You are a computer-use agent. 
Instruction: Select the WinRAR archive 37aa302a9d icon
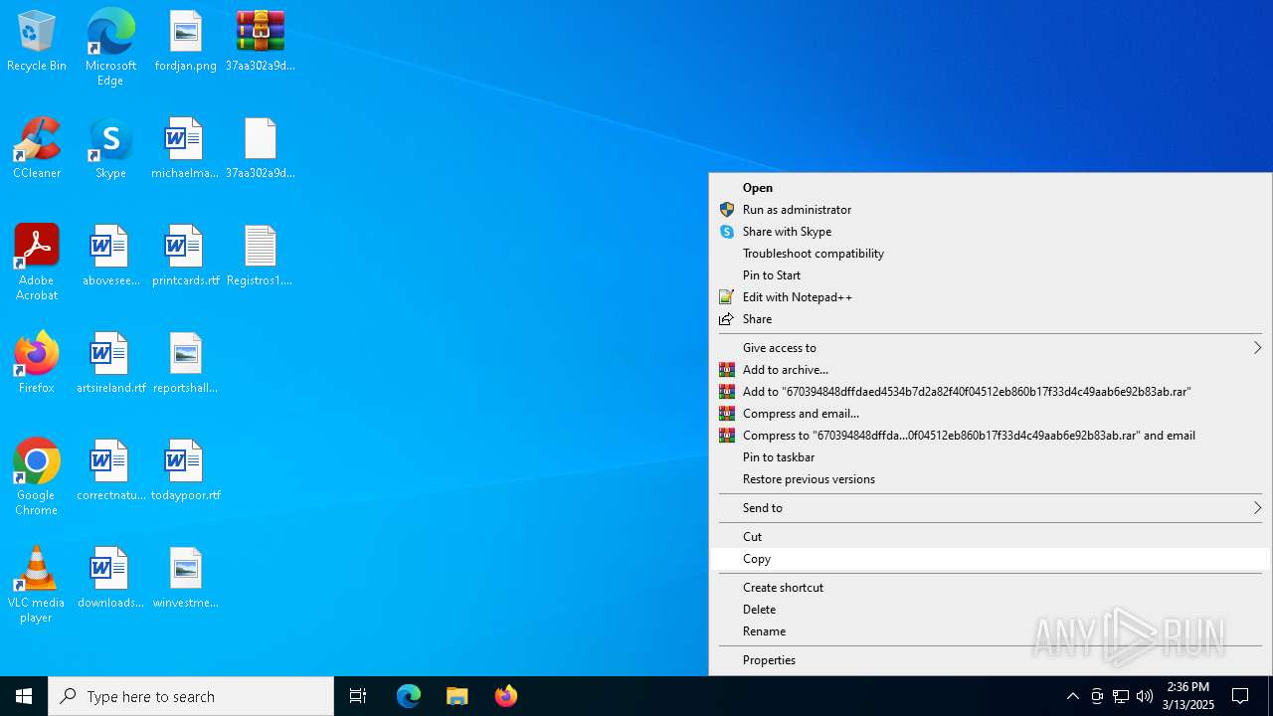coord(261,42)
